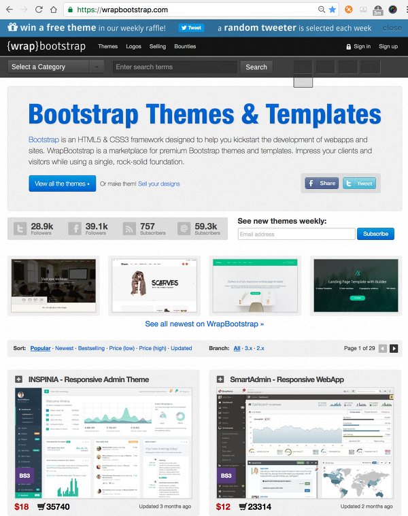Filter branch to All

(x=237, y=348)
